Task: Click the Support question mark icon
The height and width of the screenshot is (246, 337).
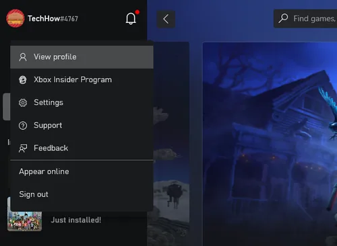Action: point(23,126)
